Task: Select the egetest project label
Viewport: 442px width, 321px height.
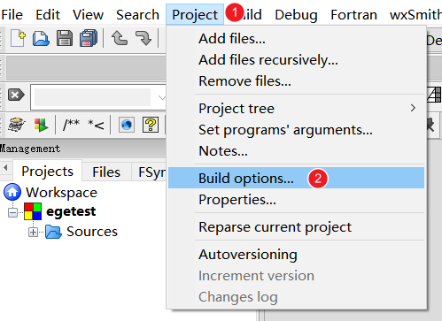Action: (x=71, y=211)
